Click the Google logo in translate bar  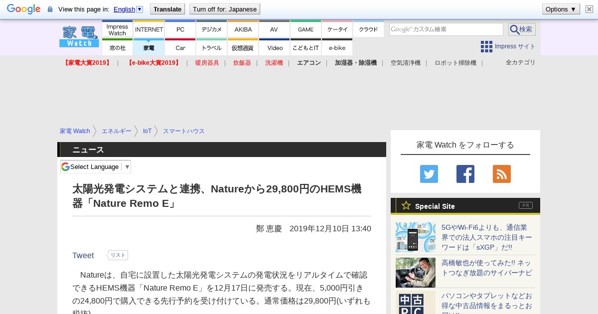tap(23, 9)
